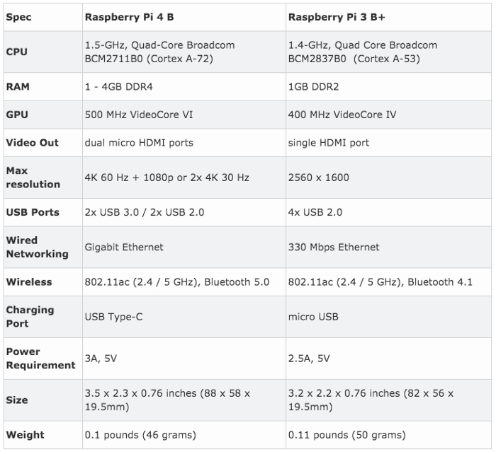Click the 1GB DDR2 cell
496x454 pixels.
click(x=388, y=87)
